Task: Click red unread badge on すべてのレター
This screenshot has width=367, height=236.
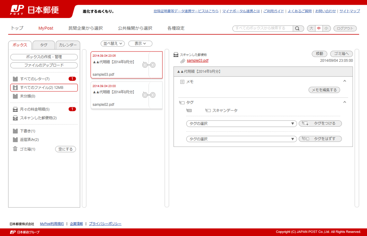Action: click(72, 79)
